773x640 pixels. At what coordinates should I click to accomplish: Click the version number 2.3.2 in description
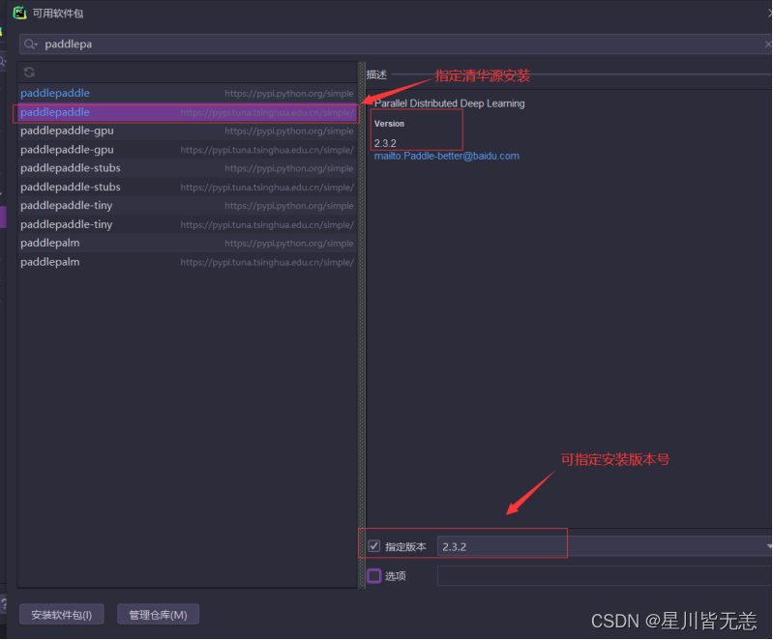click(x=385, y=143)
